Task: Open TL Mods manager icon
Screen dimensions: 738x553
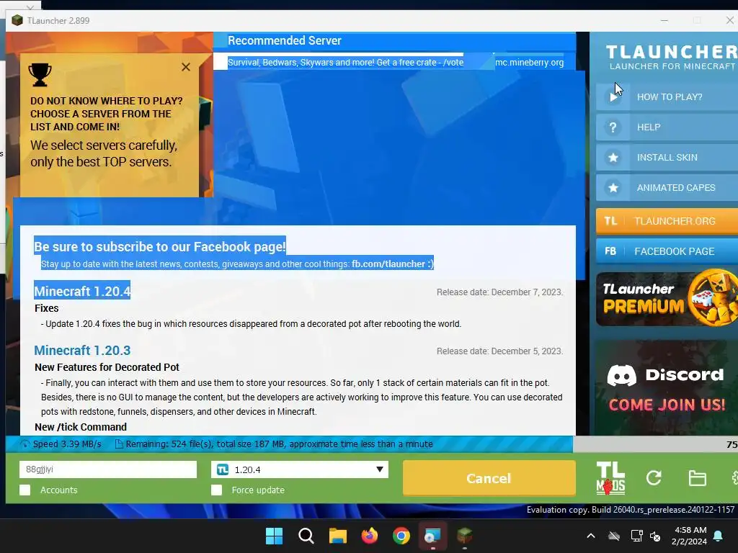Action: point(610,478)
